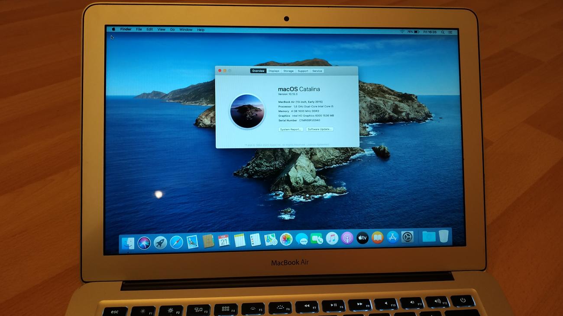Screen dimensions: 563x316
Task: Open Spotlight search magnifier icon
Action: pyautogui.click(x=443, y=32)
